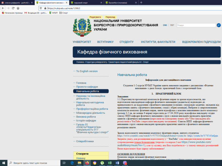Screen dimensions: 222x166
Task: Open Excel from the taskbar
Action: (x=110, y=163)
